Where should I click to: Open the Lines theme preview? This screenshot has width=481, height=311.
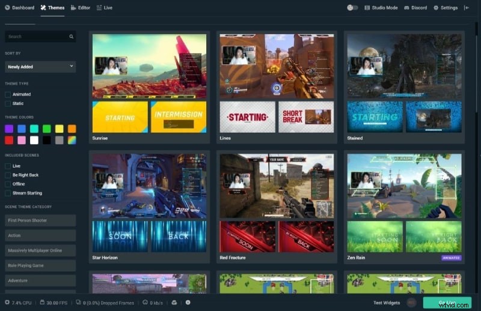[x=277, y=66]
